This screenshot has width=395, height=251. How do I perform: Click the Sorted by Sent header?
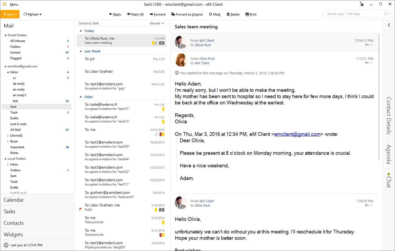pos(89,23)
